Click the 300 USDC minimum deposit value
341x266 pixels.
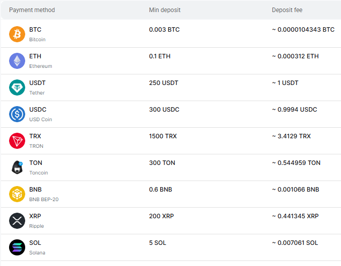pos(164,110)
